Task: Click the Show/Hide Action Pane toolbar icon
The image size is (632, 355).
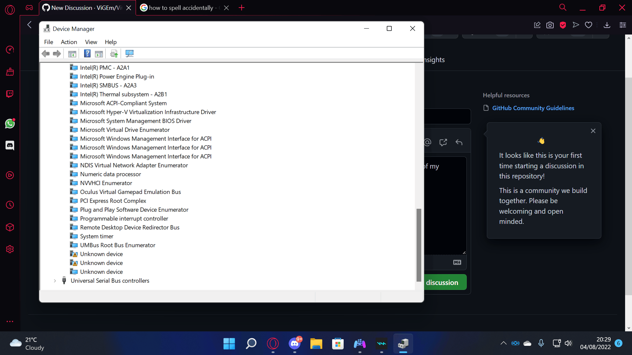Action: (99, 54)
